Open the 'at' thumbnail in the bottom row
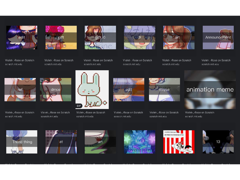240x180 pixels. (61, 142)
